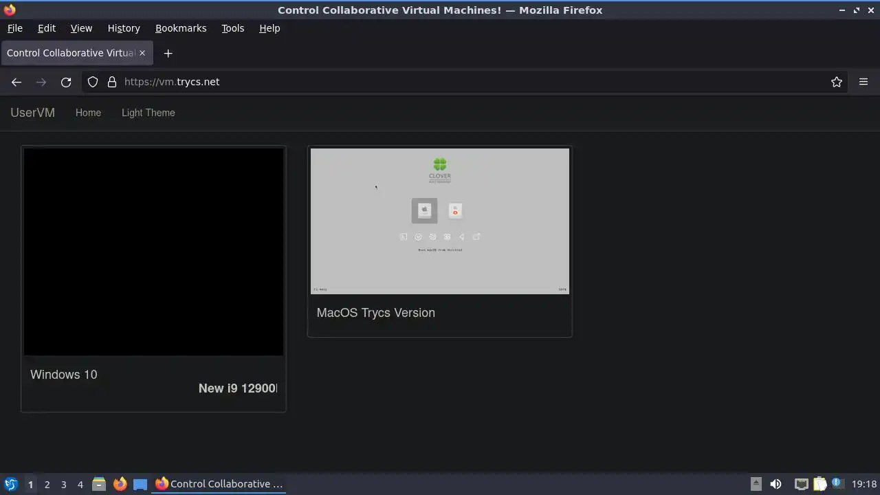Click the show desktop icon in taskbar
This screenshot has height=495, width=880.
140,484
